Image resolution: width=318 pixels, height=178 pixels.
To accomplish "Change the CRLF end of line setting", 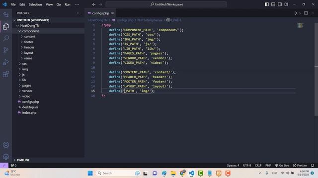I will tap(258, 165).
